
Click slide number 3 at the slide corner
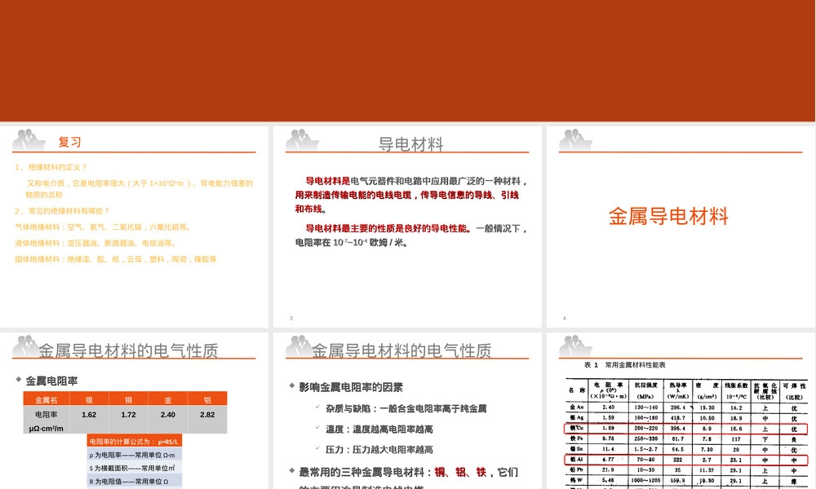(x=291, y=318)
